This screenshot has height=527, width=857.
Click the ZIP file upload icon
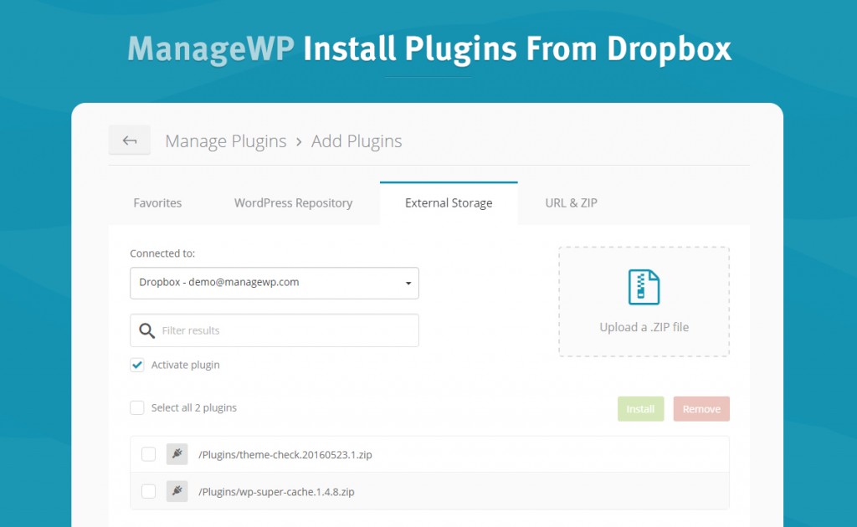pos(644,287)
